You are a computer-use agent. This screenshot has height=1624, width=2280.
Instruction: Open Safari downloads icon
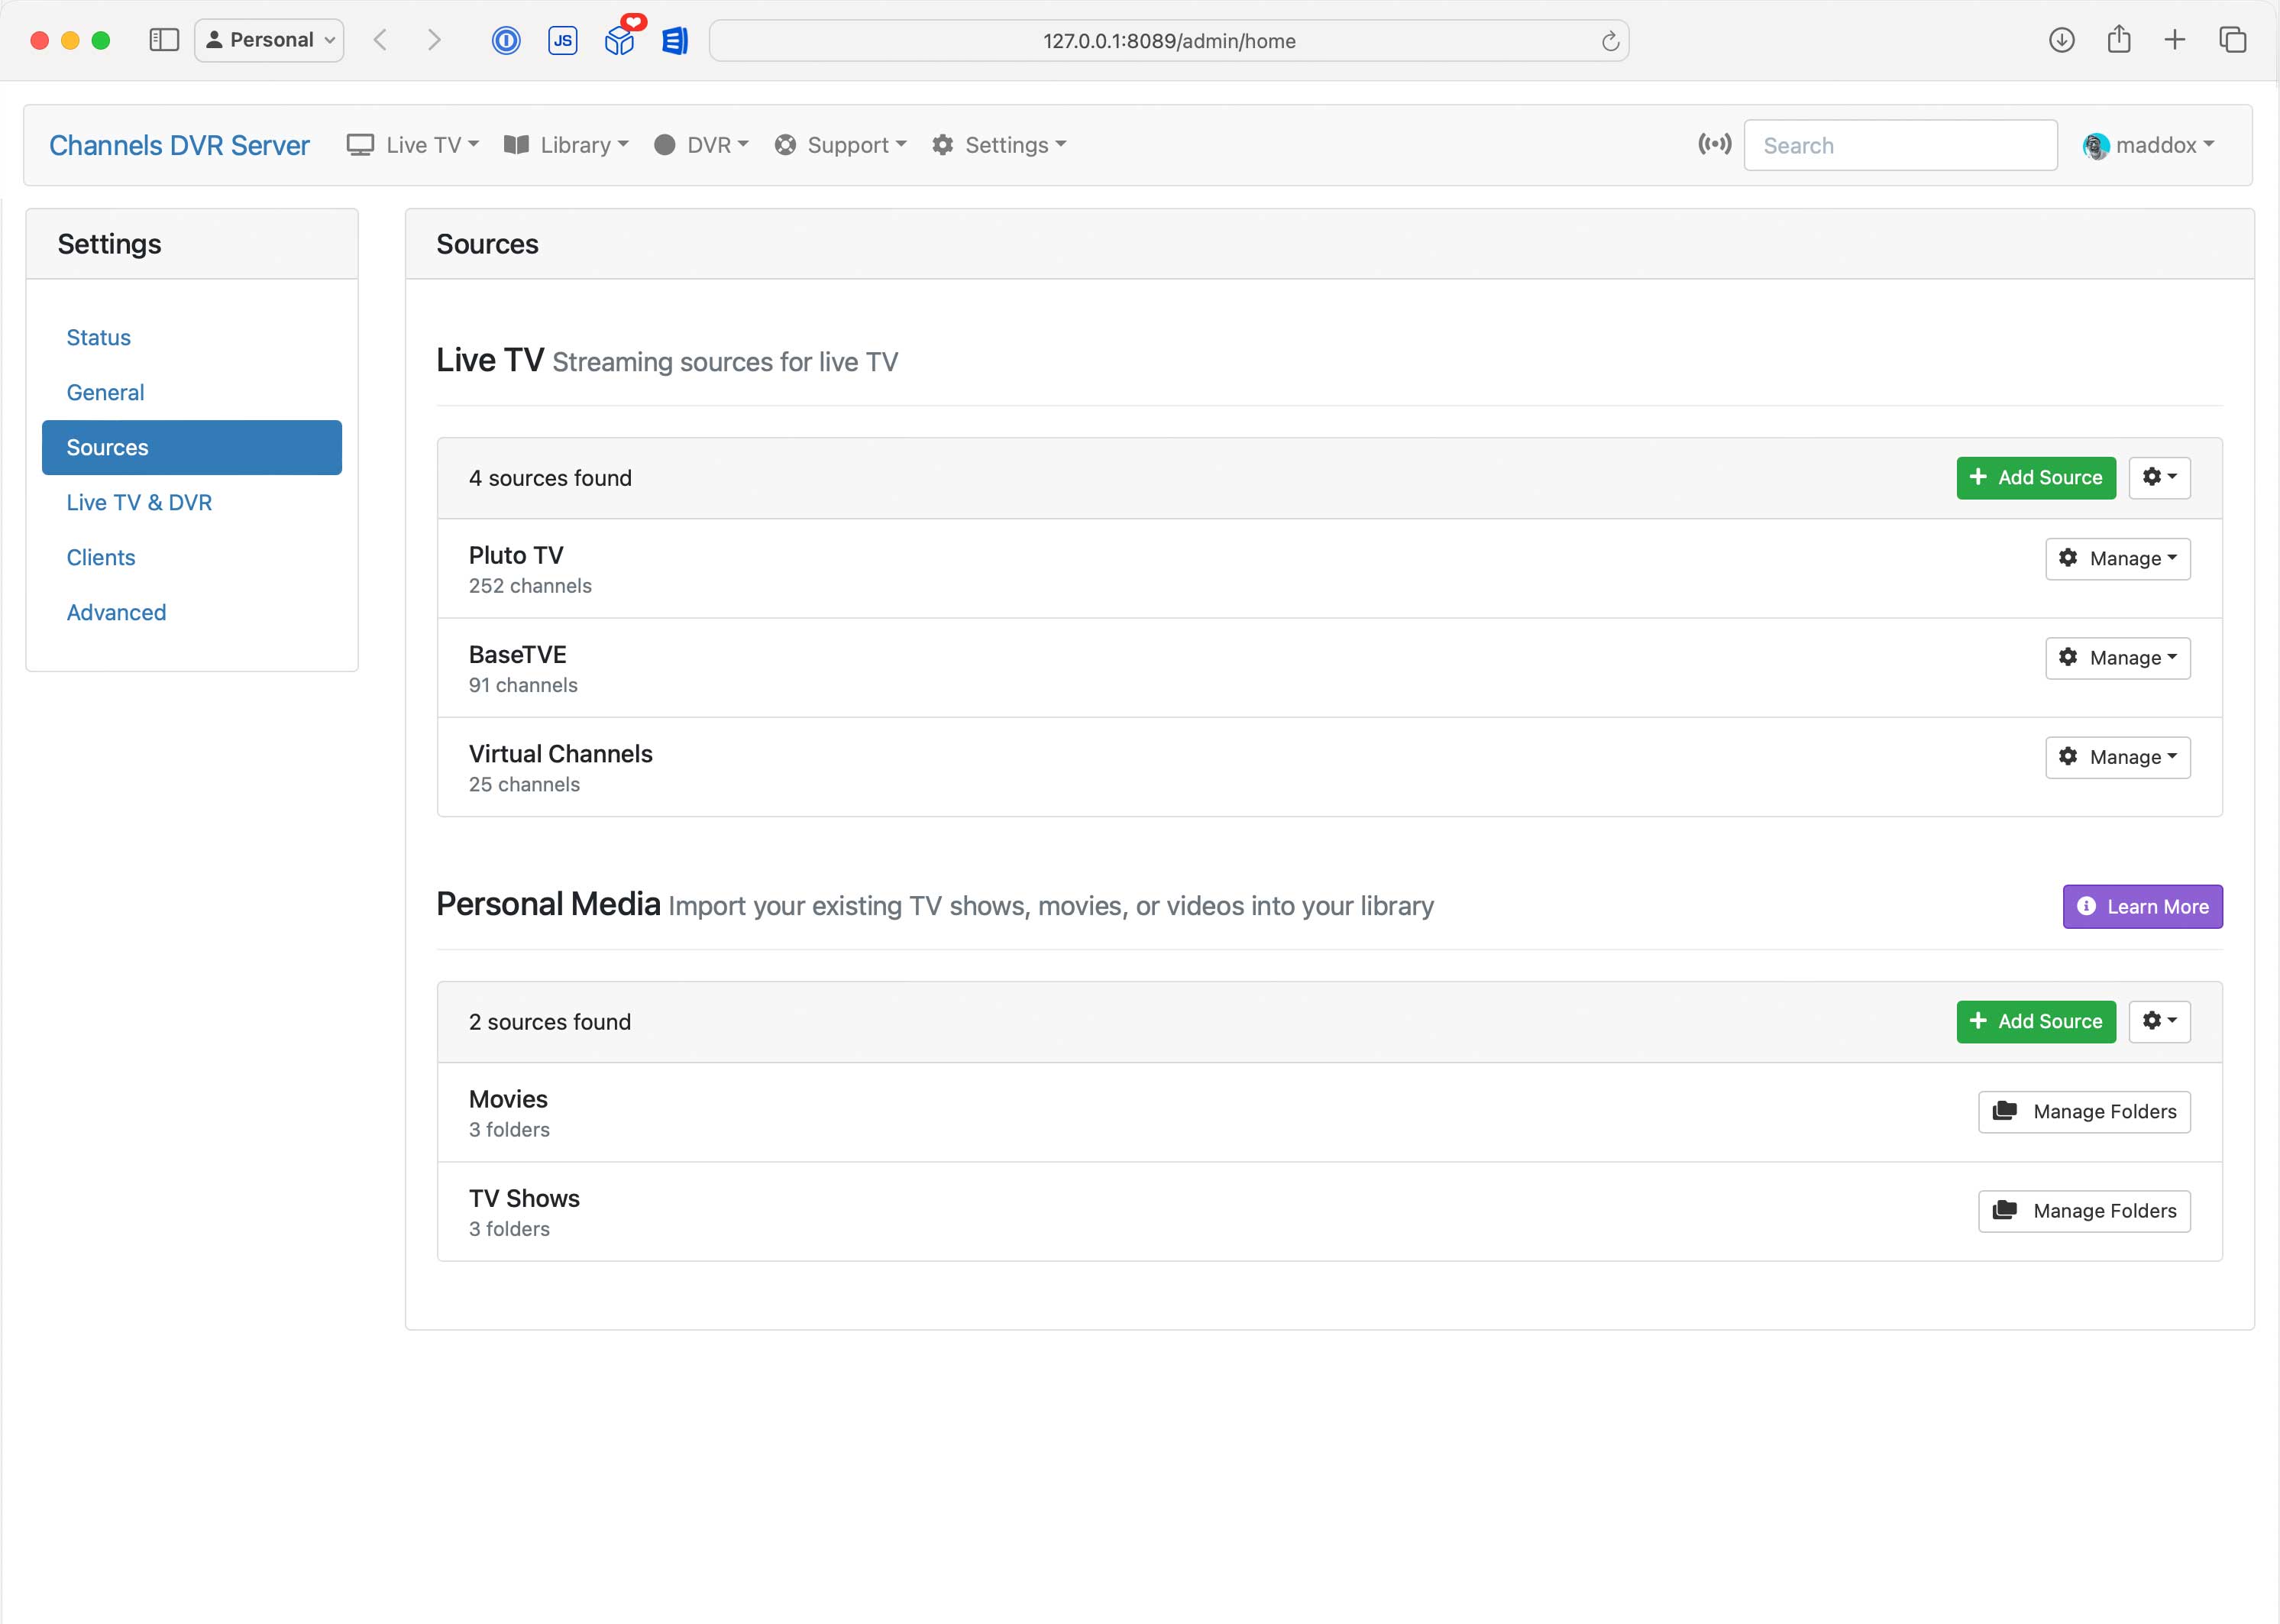coord(2061,40)
